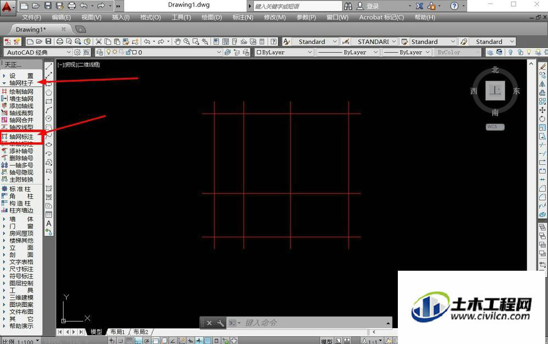
Task: Select the Drawing1* document tab
Action: click(x=31, y=30)
